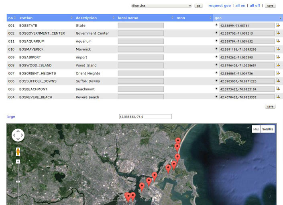
Task: Turn all markers on with 'all on'
Action: 240,6
